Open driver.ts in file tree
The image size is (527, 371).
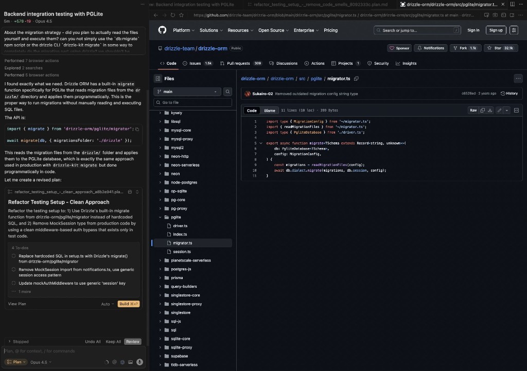pyautogui.click(x=180, y=226)
